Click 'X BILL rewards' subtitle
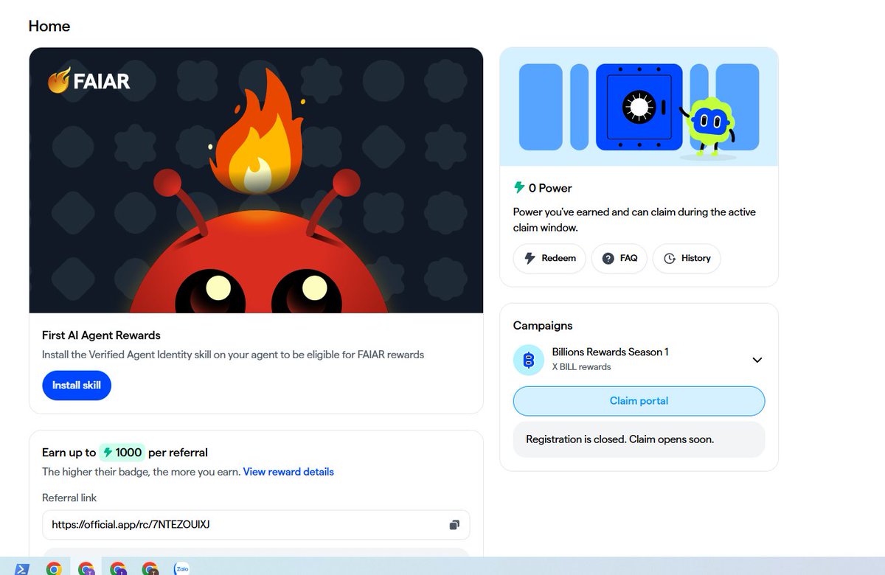Image resolution: width=885 pixels, height=575 pixels. (x=581, y=367)
